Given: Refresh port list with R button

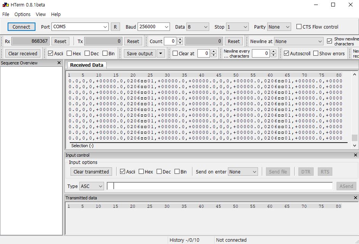Looking at the screenshot, I should pyautogui.click(x=115, y=27).
